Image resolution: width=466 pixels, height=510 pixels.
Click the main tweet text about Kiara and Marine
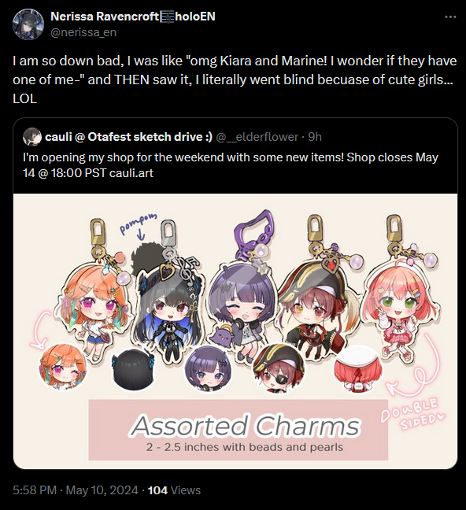[235, 79]
